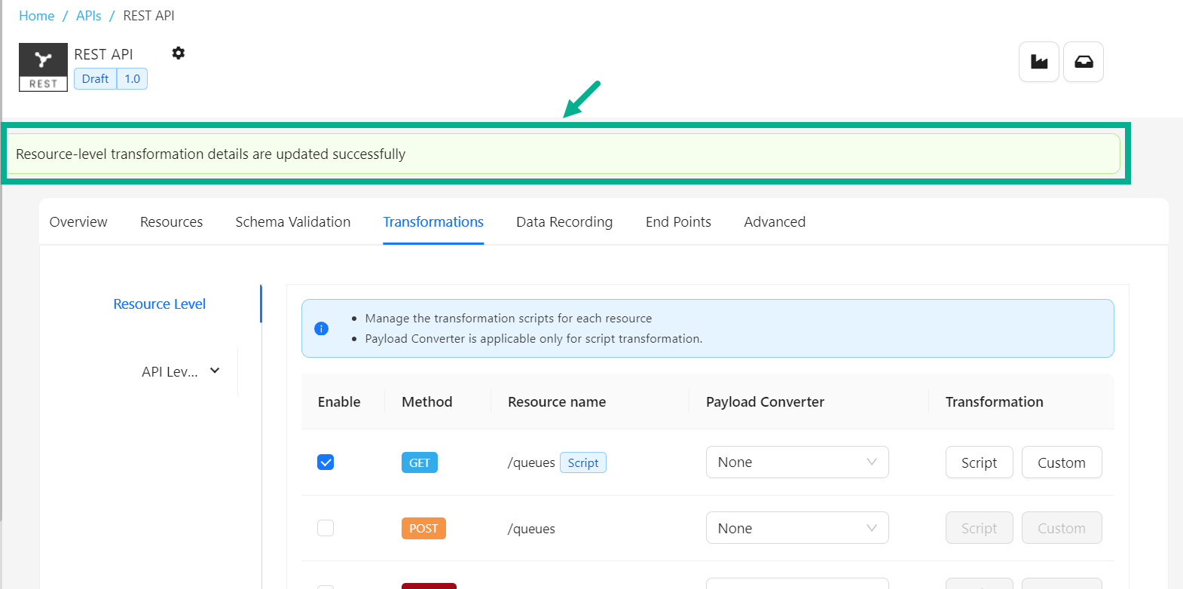Click the blue info icon in notice

(x=321, y=328)
